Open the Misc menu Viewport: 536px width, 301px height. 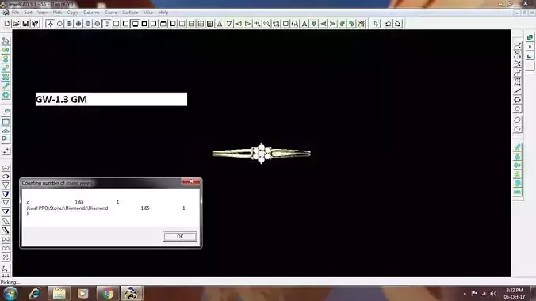[x=148, y=13]
